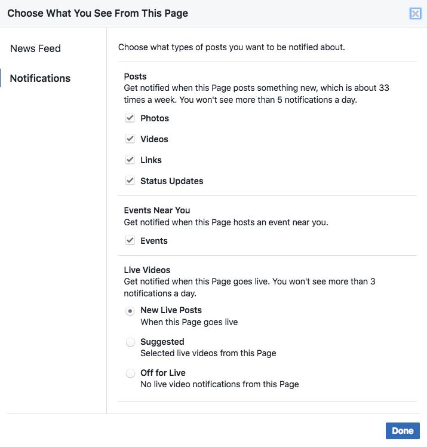Click the Suggested label text

click(162, 342)
